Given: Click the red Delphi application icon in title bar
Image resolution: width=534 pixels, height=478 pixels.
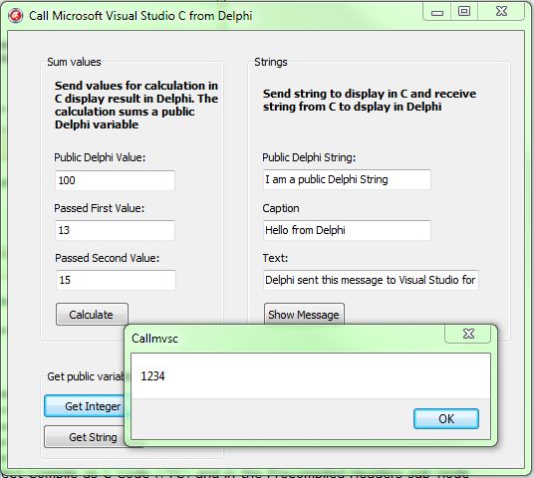Looking at the screenshot, I should 15,16.
